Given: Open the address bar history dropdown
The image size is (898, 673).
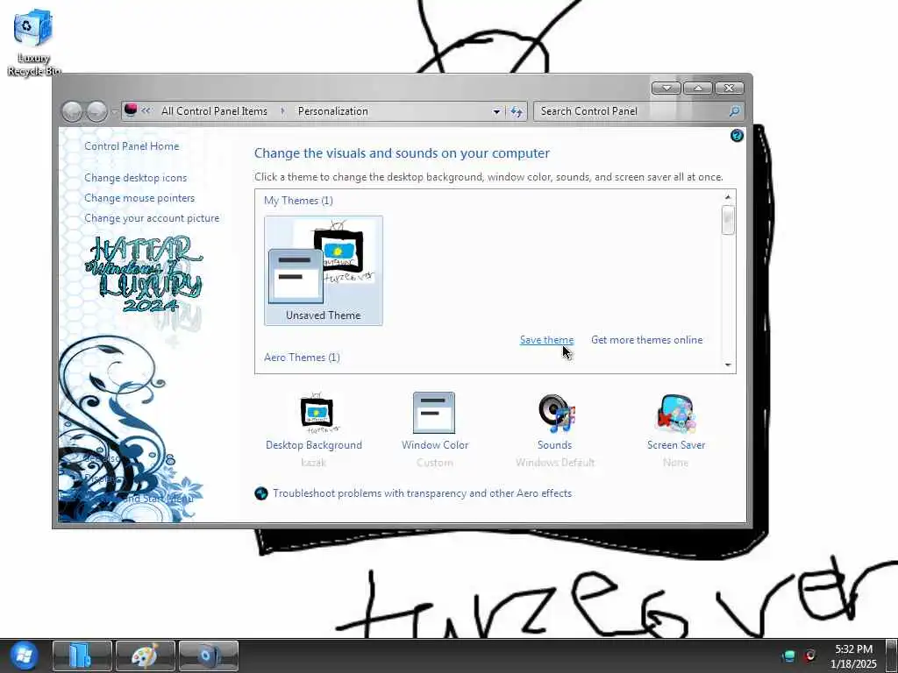Looking at the screenshot, I should [x=496, y=111].
